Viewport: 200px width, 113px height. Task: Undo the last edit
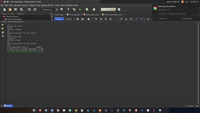coord(29,10)
